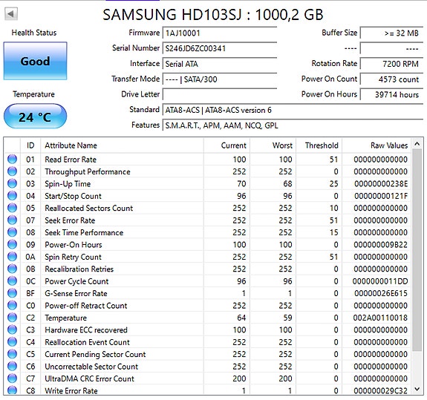Click status circle for Spin-Up Time
Viewport: 427px width, 400px height.
[x=12, y=183]
